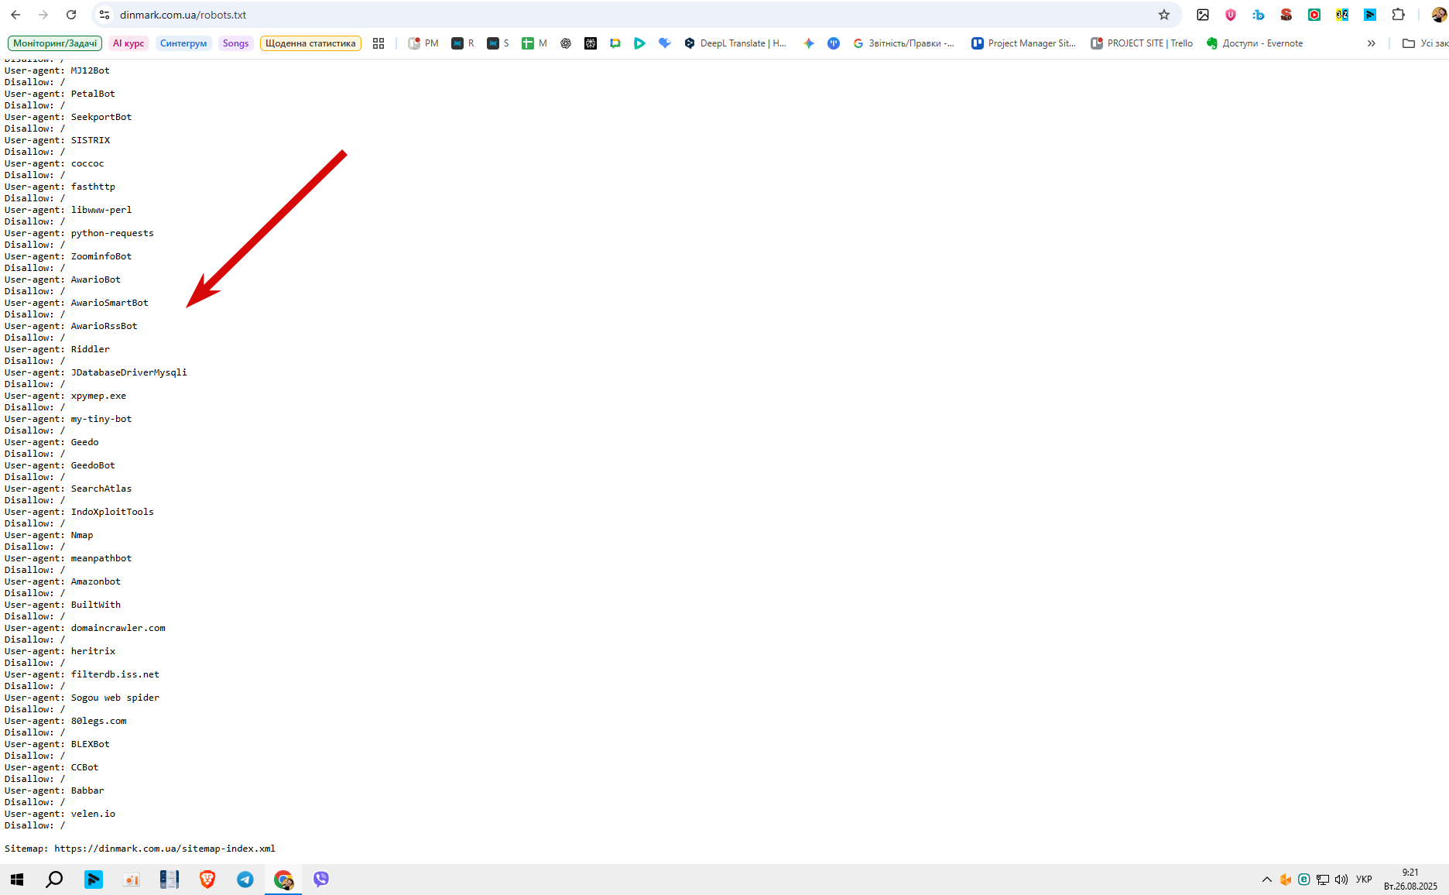The height and width of the screenshot is (895, 1449).
Task: Open site information next to the URL
Action: click(x=104, y=15)
